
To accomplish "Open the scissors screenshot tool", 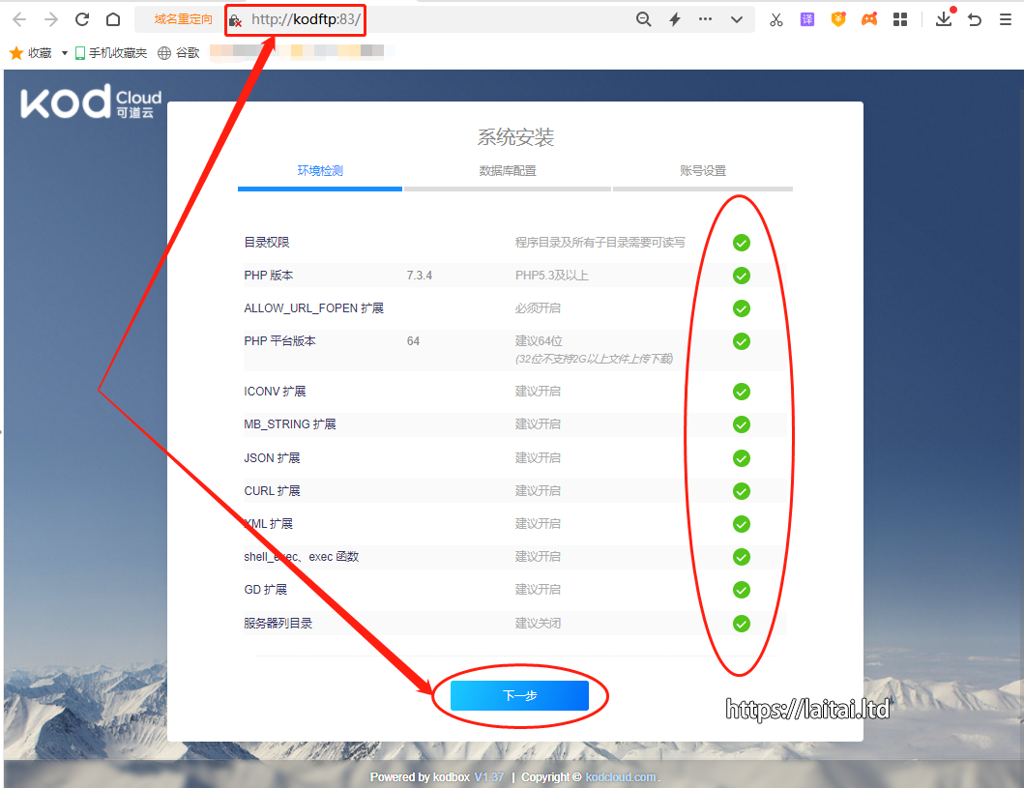I will tap(775, 19).
